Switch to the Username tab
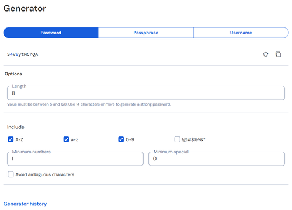Image resolution: width=292 pixels, height=210 pixels. (x=241, y=33)
